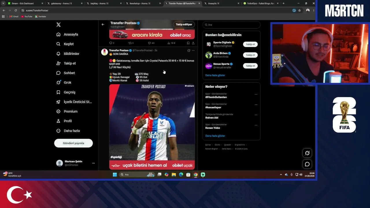Open the Transfer Postası avatar on the post

104,52
